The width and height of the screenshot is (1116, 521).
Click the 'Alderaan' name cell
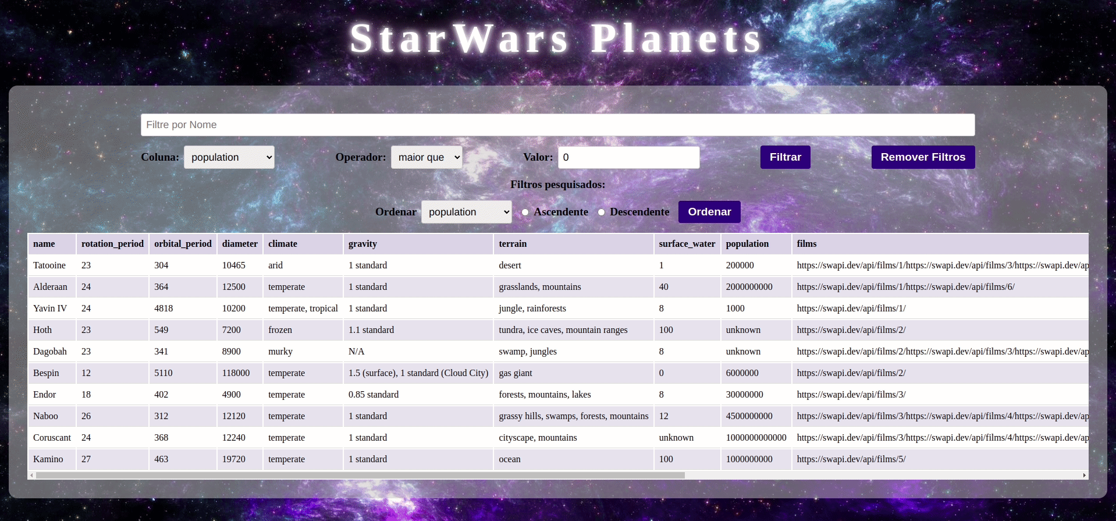point(52,287)
